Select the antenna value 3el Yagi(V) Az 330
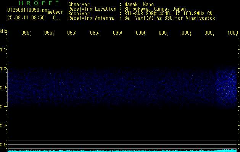This screenshot has height=152, width=240. tap(149, 18)
